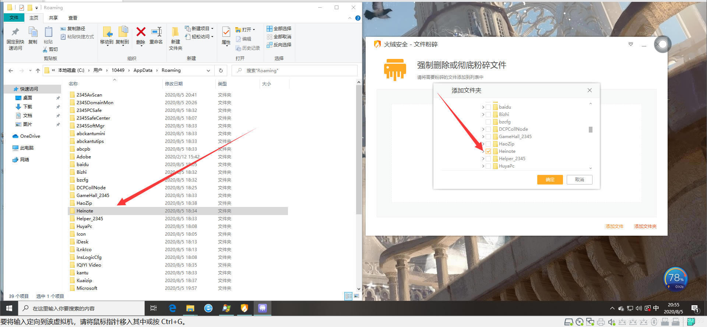Click AppData in the address breadcrumb
This screenshot has height=327, width=707.
pyautogui.click(x=143, y=70)
